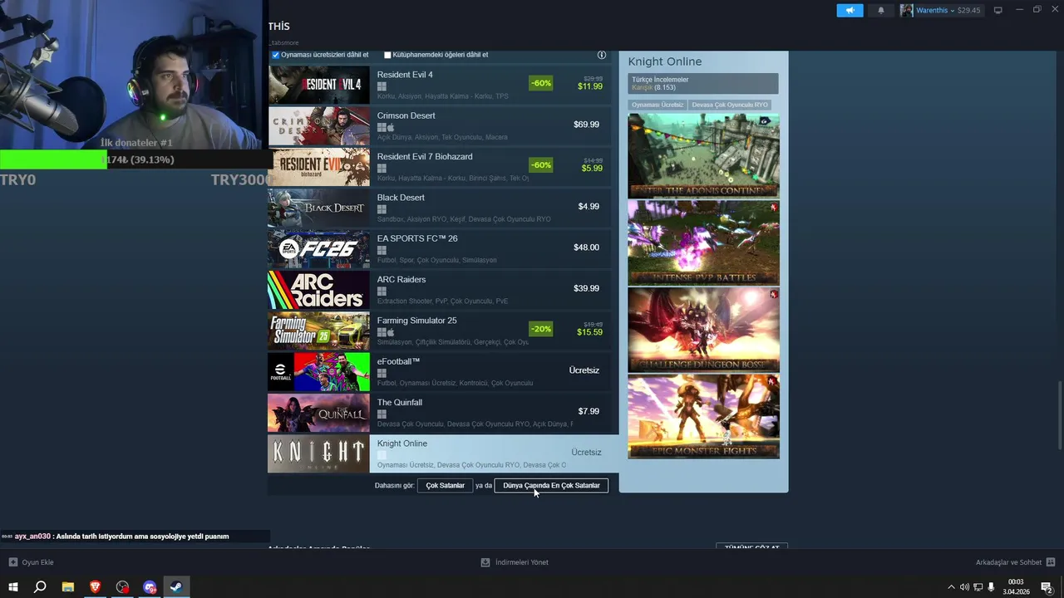This screenshot has height=598, width=1064.
Task: Click the announcements megaphone icon
Action: [x=850, y=10]
